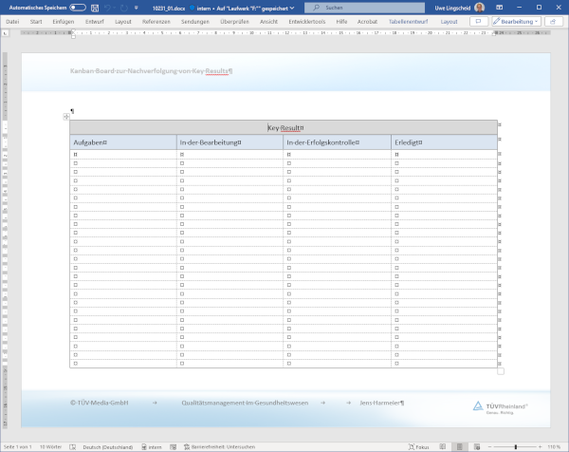Click the Uwe Lingscheid profile picture

[479, 7]
